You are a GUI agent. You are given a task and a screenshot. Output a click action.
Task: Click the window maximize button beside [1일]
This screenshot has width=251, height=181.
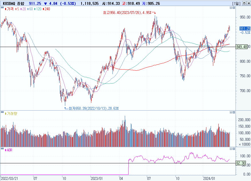[244, 3]
